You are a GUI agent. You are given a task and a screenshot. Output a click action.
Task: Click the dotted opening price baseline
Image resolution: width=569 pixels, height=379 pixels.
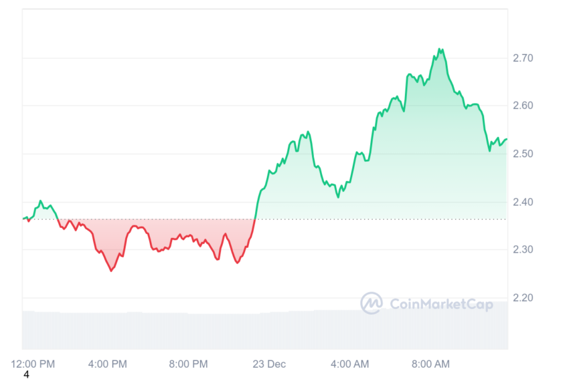265,219
